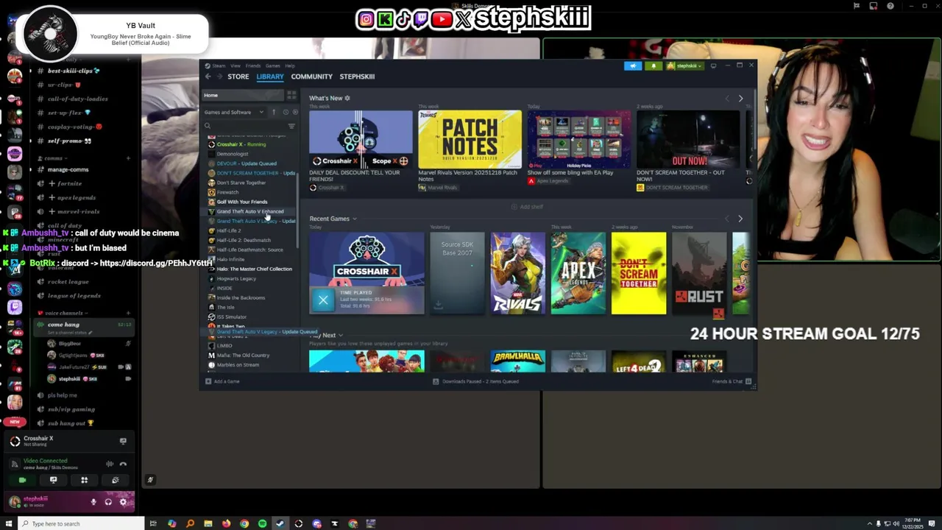The image size is (942, 530).
Task: Expand Games and Software dropdown
Action: (234, 112)
